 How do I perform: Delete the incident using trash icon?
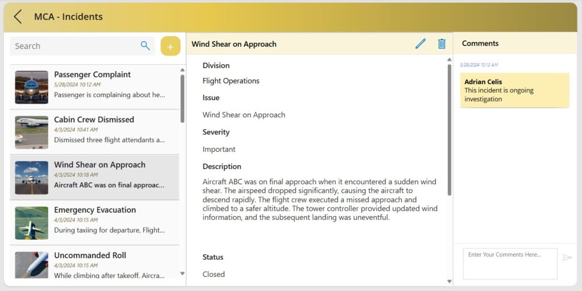[442, 44]
